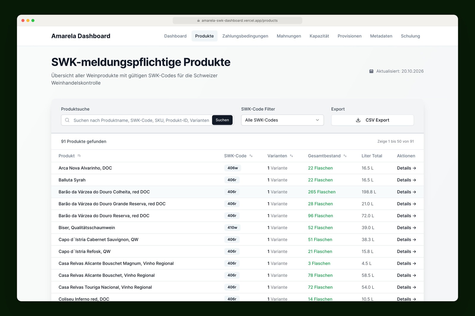Sort by the Produkt column sort icon
This screenshot has width=475, height=316.
click(79, 156)
